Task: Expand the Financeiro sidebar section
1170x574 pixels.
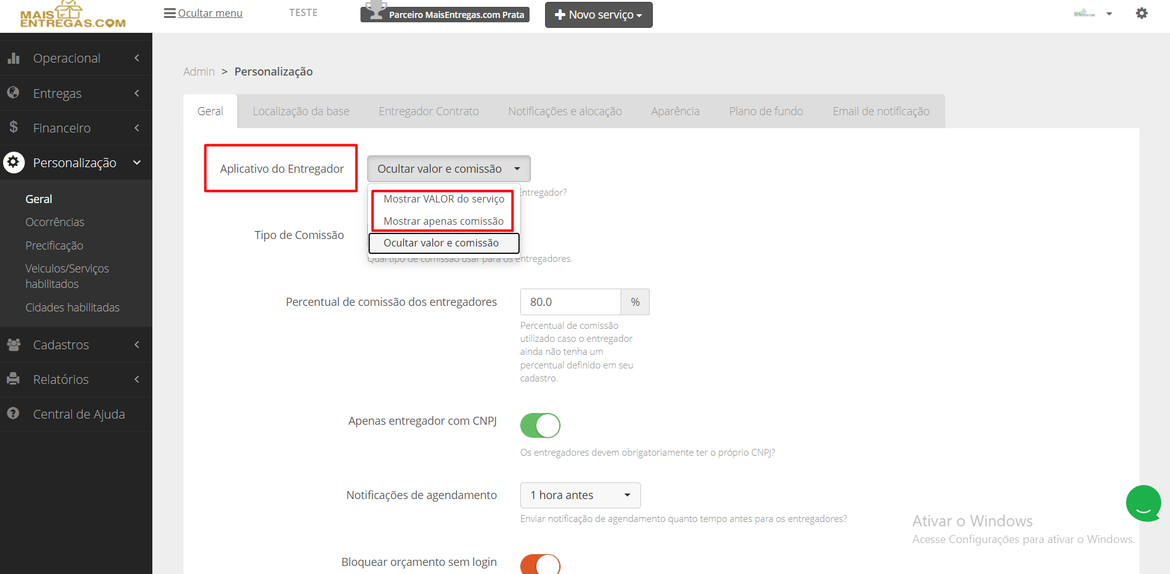Action: [76, 128]
